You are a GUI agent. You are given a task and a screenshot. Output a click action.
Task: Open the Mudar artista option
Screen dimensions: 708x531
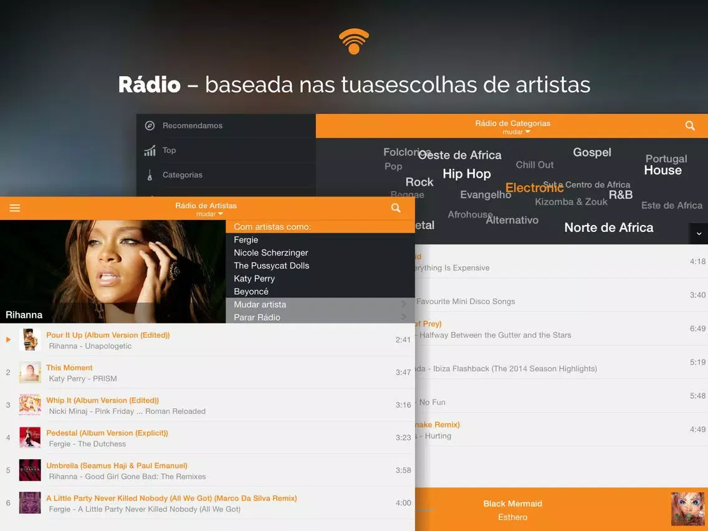(x=320, y=304)
